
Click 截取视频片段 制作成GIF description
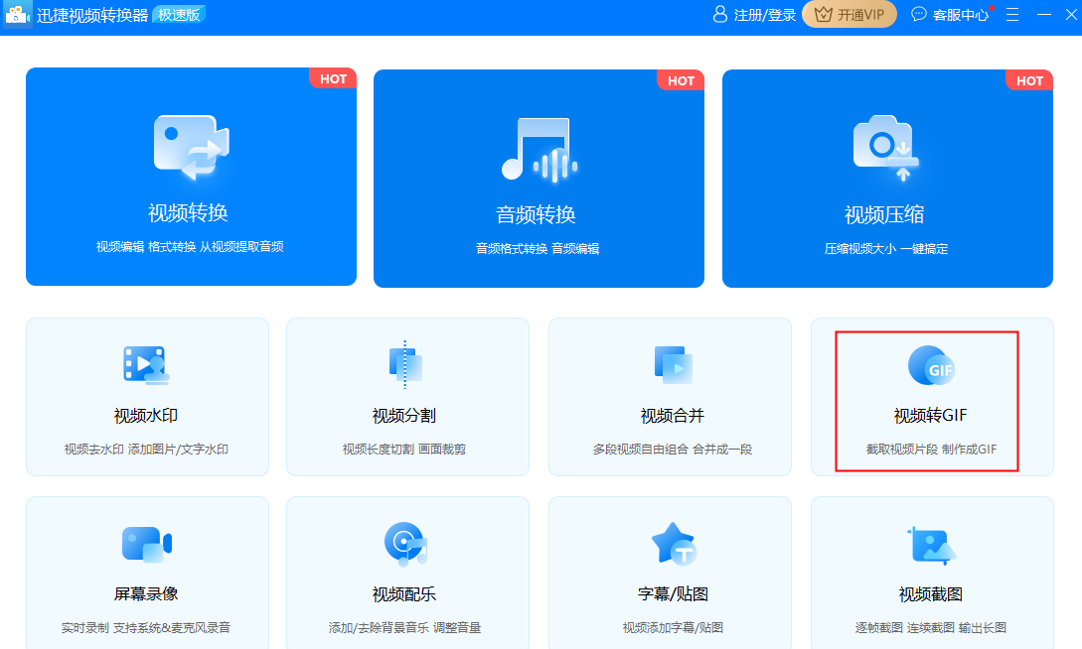pos(932,450)
